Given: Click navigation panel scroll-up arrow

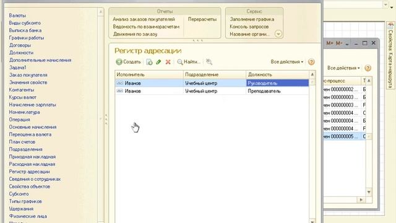Looking at the screenshot, I should pos(100,12).
